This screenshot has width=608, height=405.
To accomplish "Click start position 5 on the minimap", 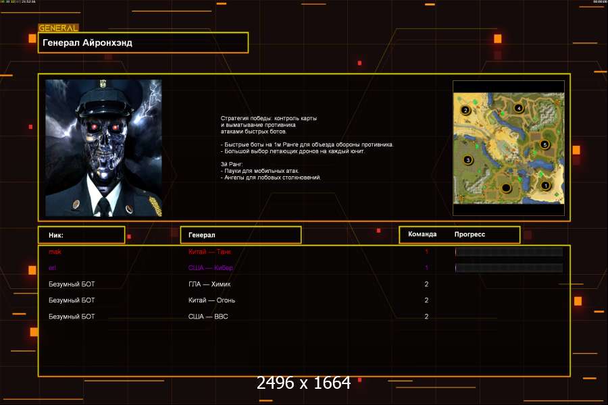I will 544,144.
